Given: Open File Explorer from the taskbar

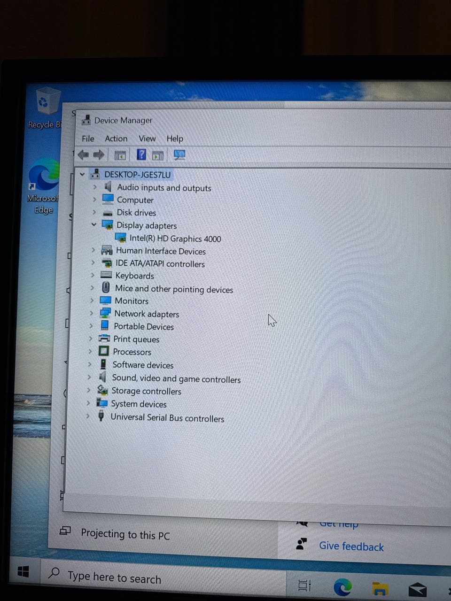Looking at the screenshot, I should point(380,588).
